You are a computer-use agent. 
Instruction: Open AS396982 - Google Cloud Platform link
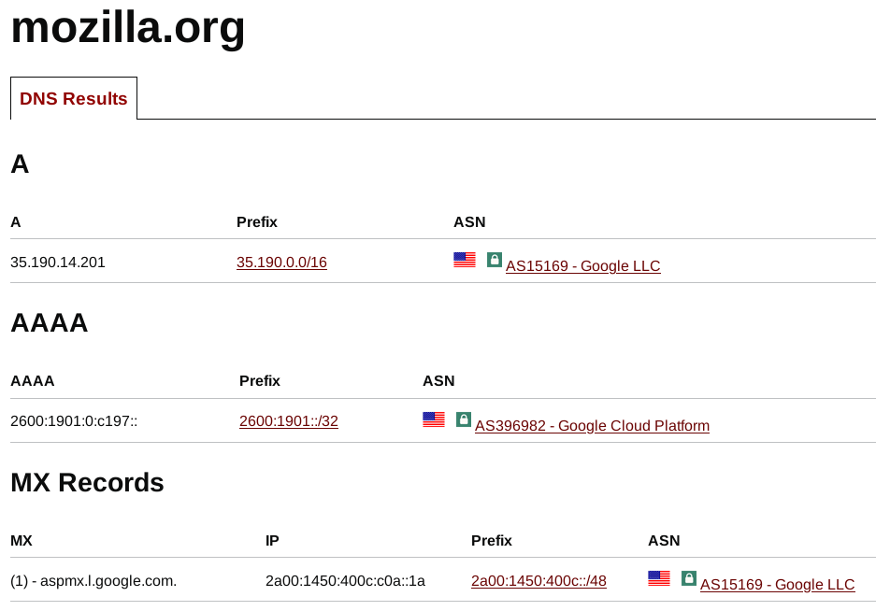point(592,426)
